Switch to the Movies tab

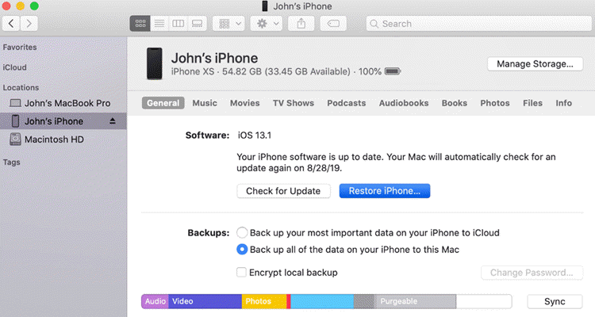[245, 103]
